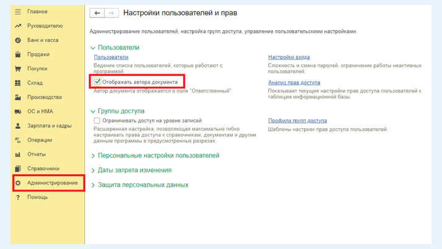This screenshot has height=249, width=442.
Task: Open the Профили групп доступа link
Action: click(x=297, y=121)
